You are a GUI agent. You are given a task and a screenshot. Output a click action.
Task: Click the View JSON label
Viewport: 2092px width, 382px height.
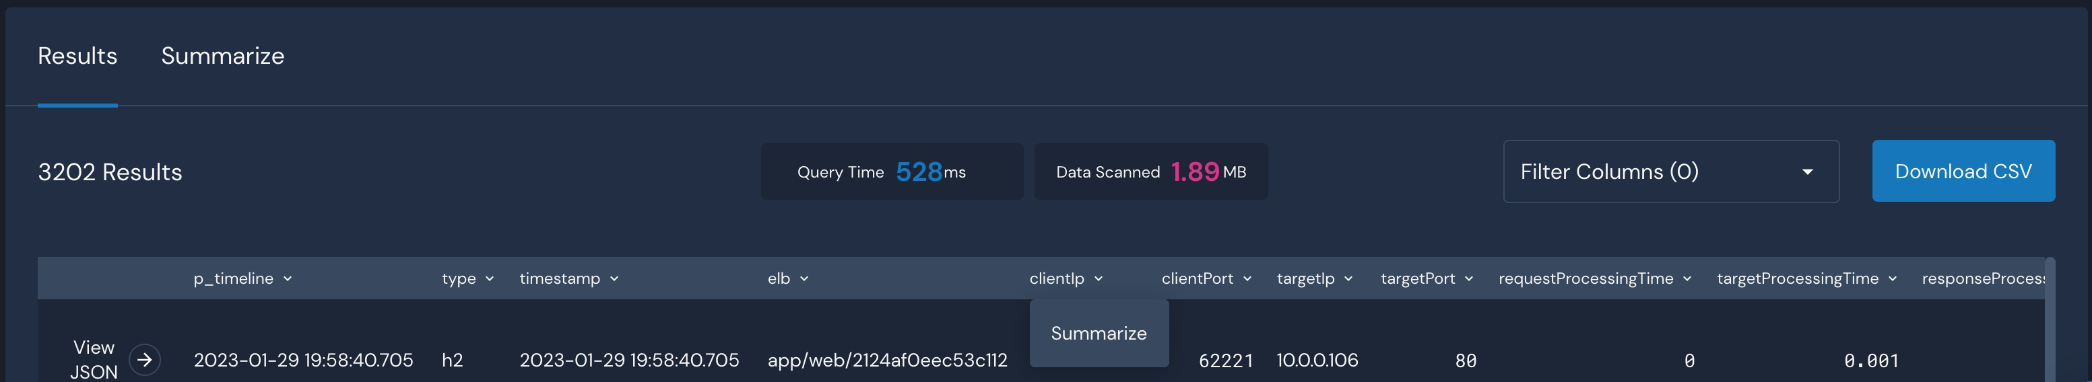(x=94, y=359)
